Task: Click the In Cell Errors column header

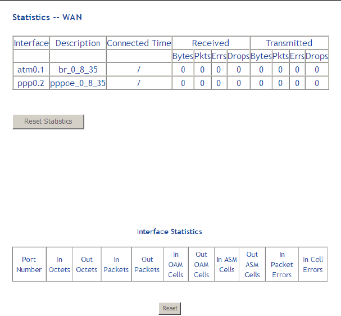Action: (313, 264)
